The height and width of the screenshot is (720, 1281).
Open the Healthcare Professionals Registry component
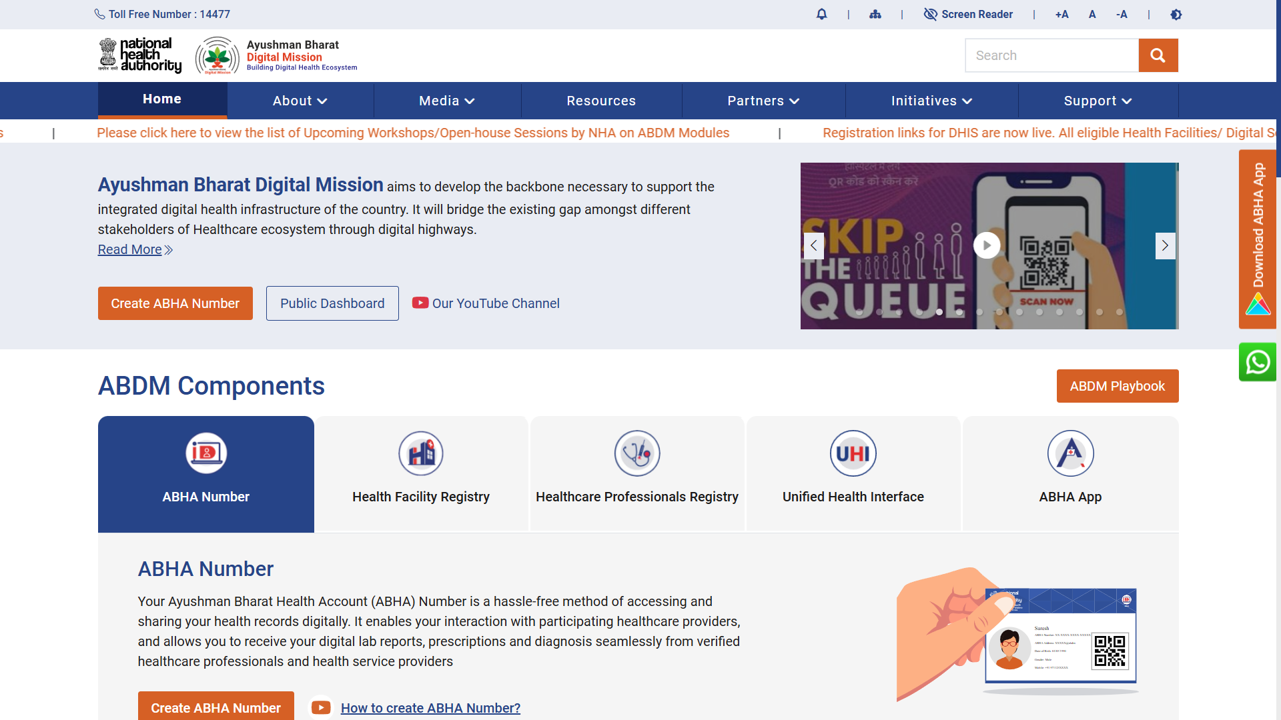point(637,474)
